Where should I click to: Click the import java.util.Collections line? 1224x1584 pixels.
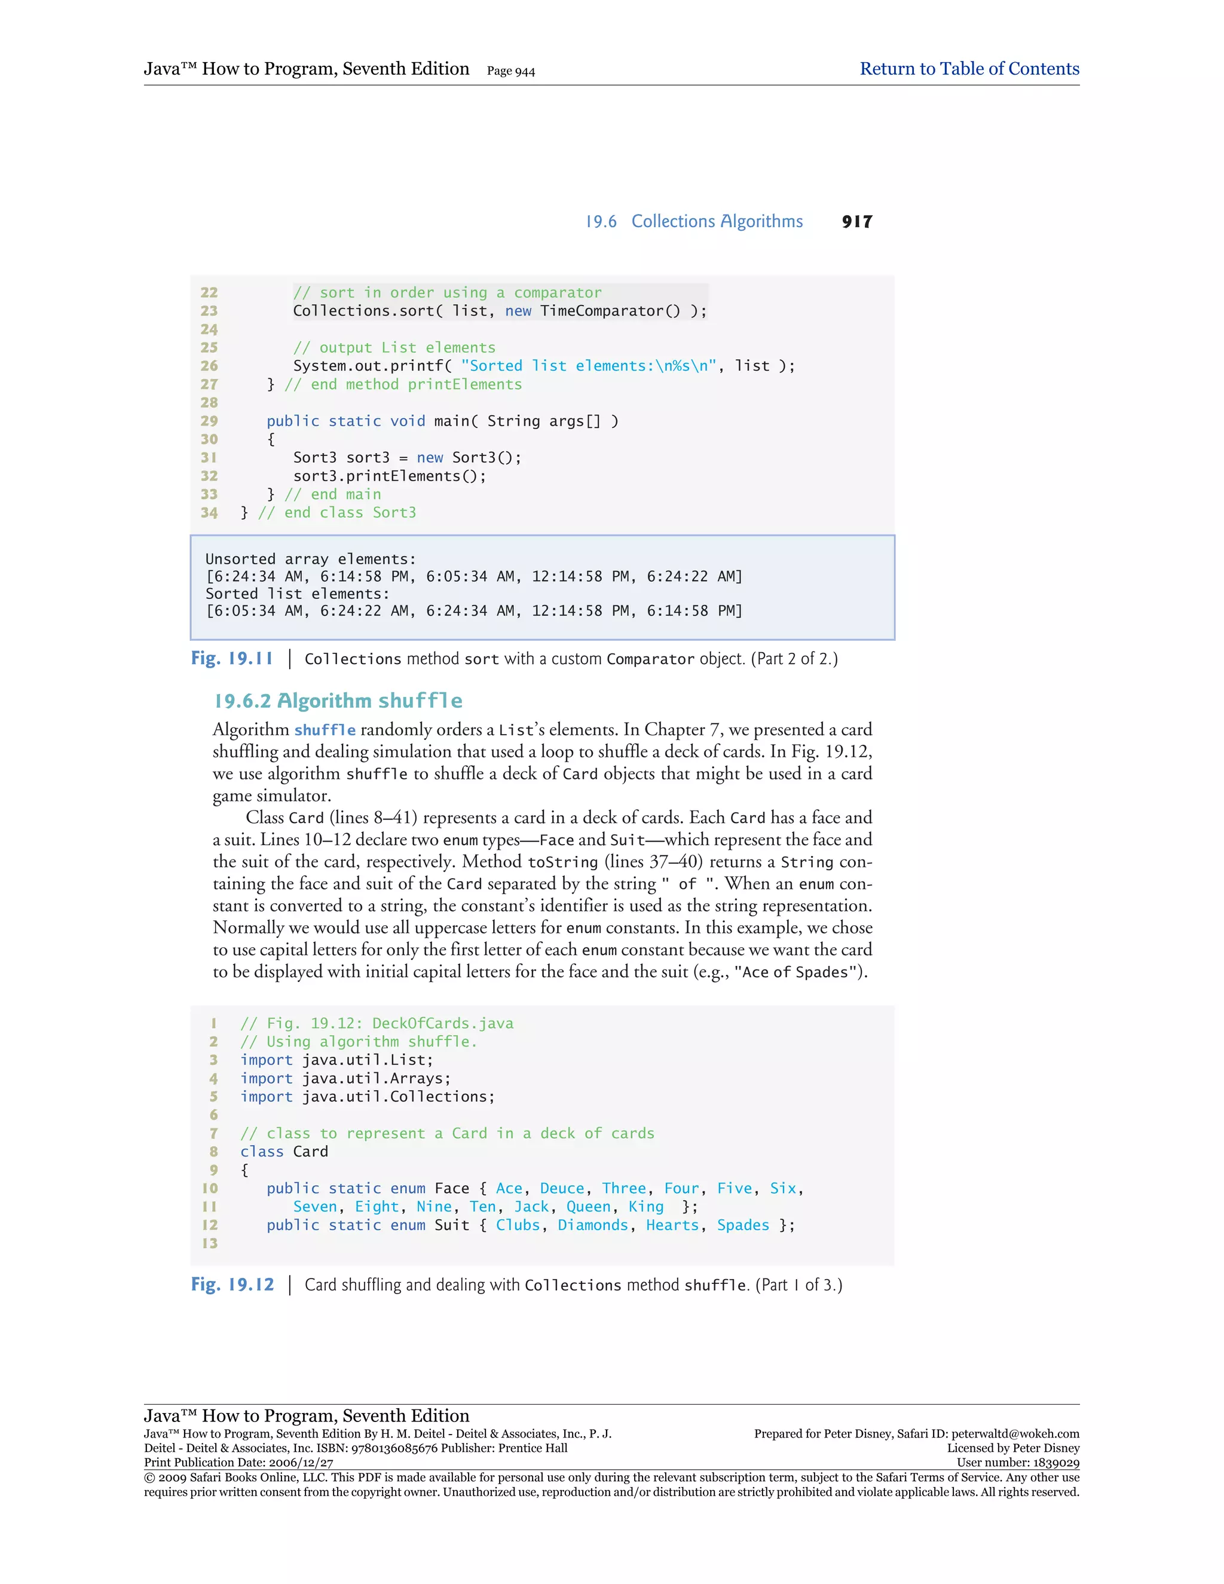[367, 1097]
